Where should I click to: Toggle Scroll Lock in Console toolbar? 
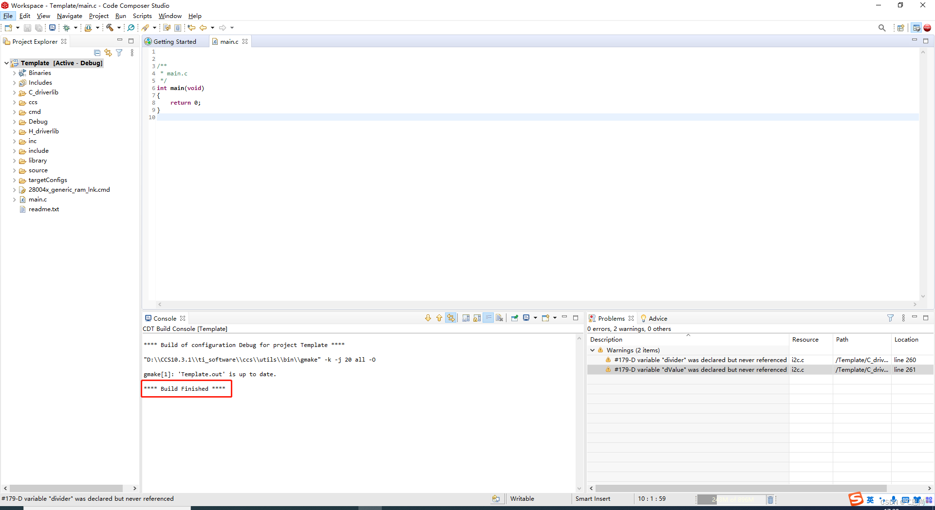tap(477, 318)
